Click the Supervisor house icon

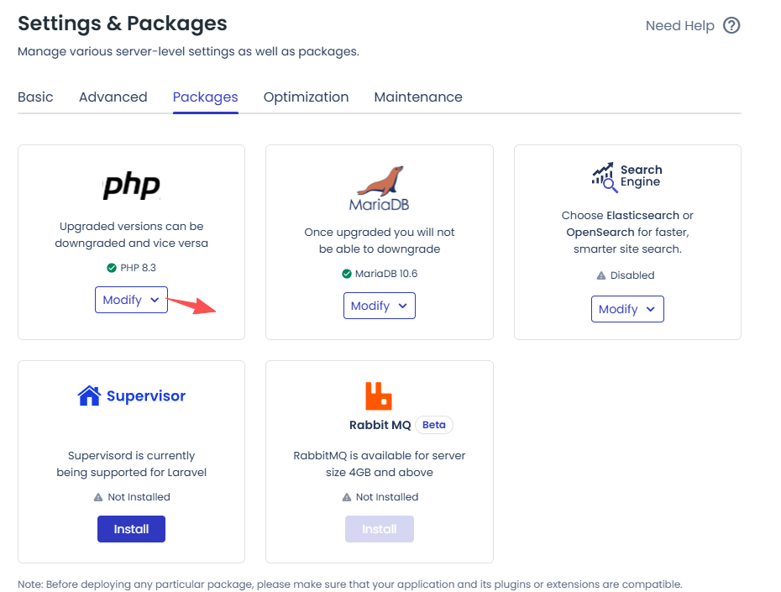pyautogui.click(x=89, y=396)
